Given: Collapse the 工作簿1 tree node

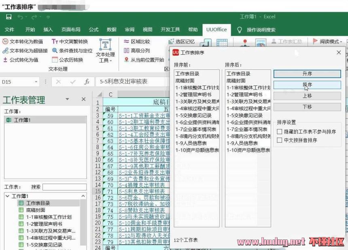Looking at the screenshot, I should tap(7, 196).
